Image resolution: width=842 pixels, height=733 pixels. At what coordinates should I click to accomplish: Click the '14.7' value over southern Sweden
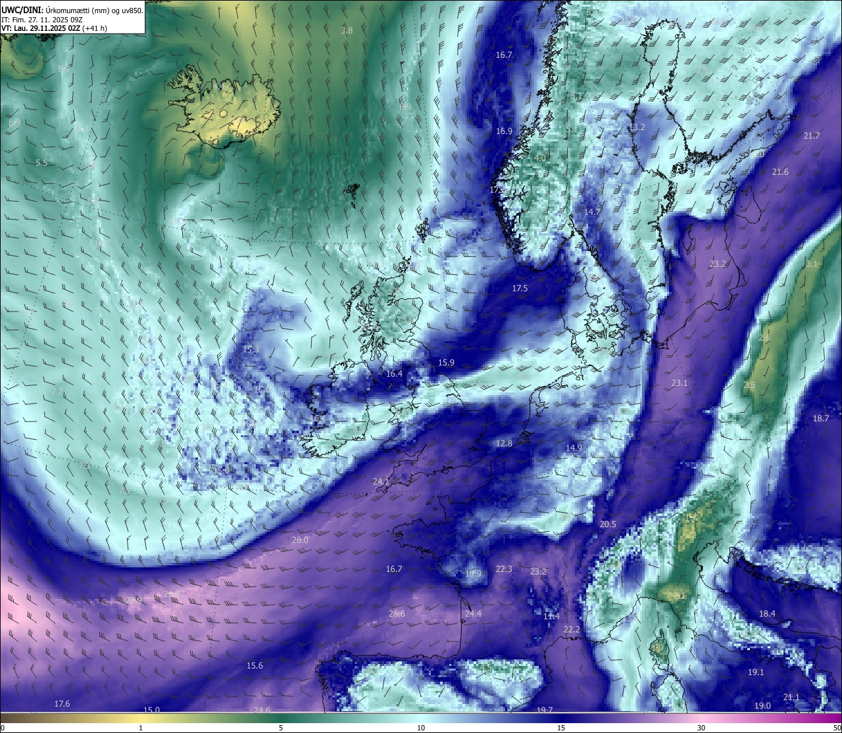click(592, 212)
